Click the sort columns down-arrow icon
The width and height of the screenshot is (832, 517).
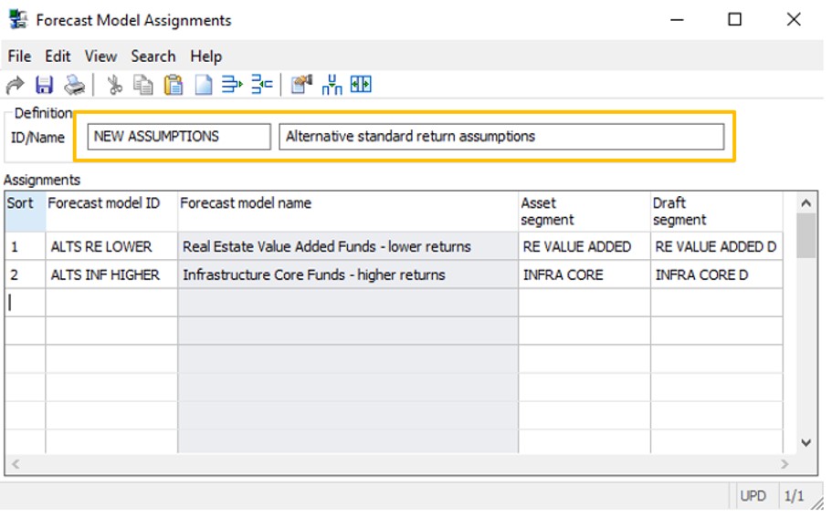pyautogui.click(x=332, y=85)
